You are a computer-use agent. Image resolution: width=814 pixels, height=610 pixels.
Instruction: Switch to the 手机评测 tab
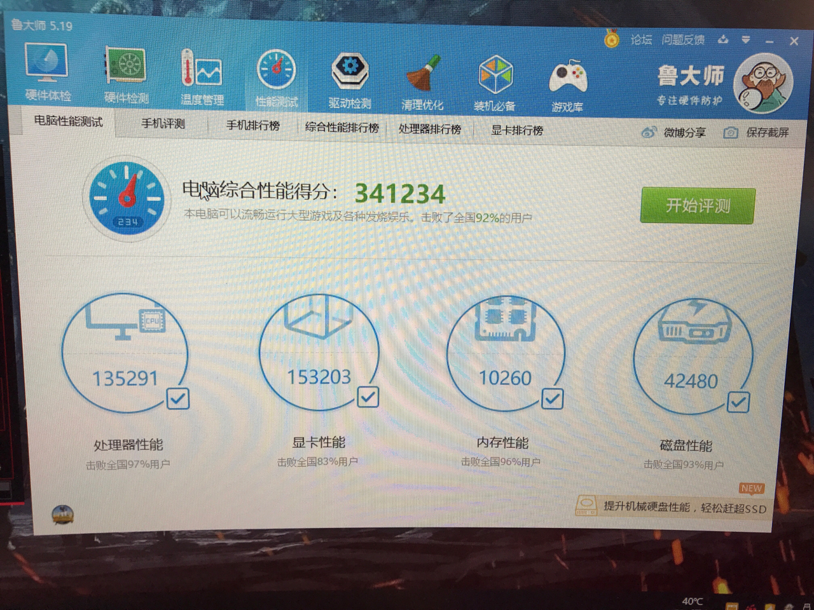[x=163, y=124]
